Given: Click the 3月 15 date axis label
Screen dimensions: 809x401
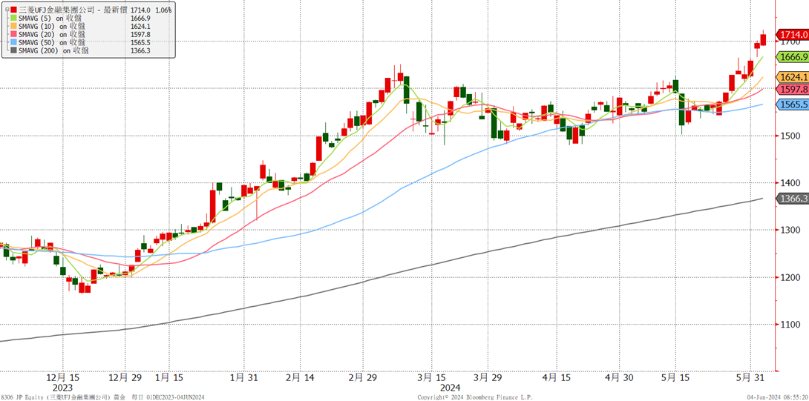Looking at the screenshot, I should pyautogui.click(x=430, y=377).
